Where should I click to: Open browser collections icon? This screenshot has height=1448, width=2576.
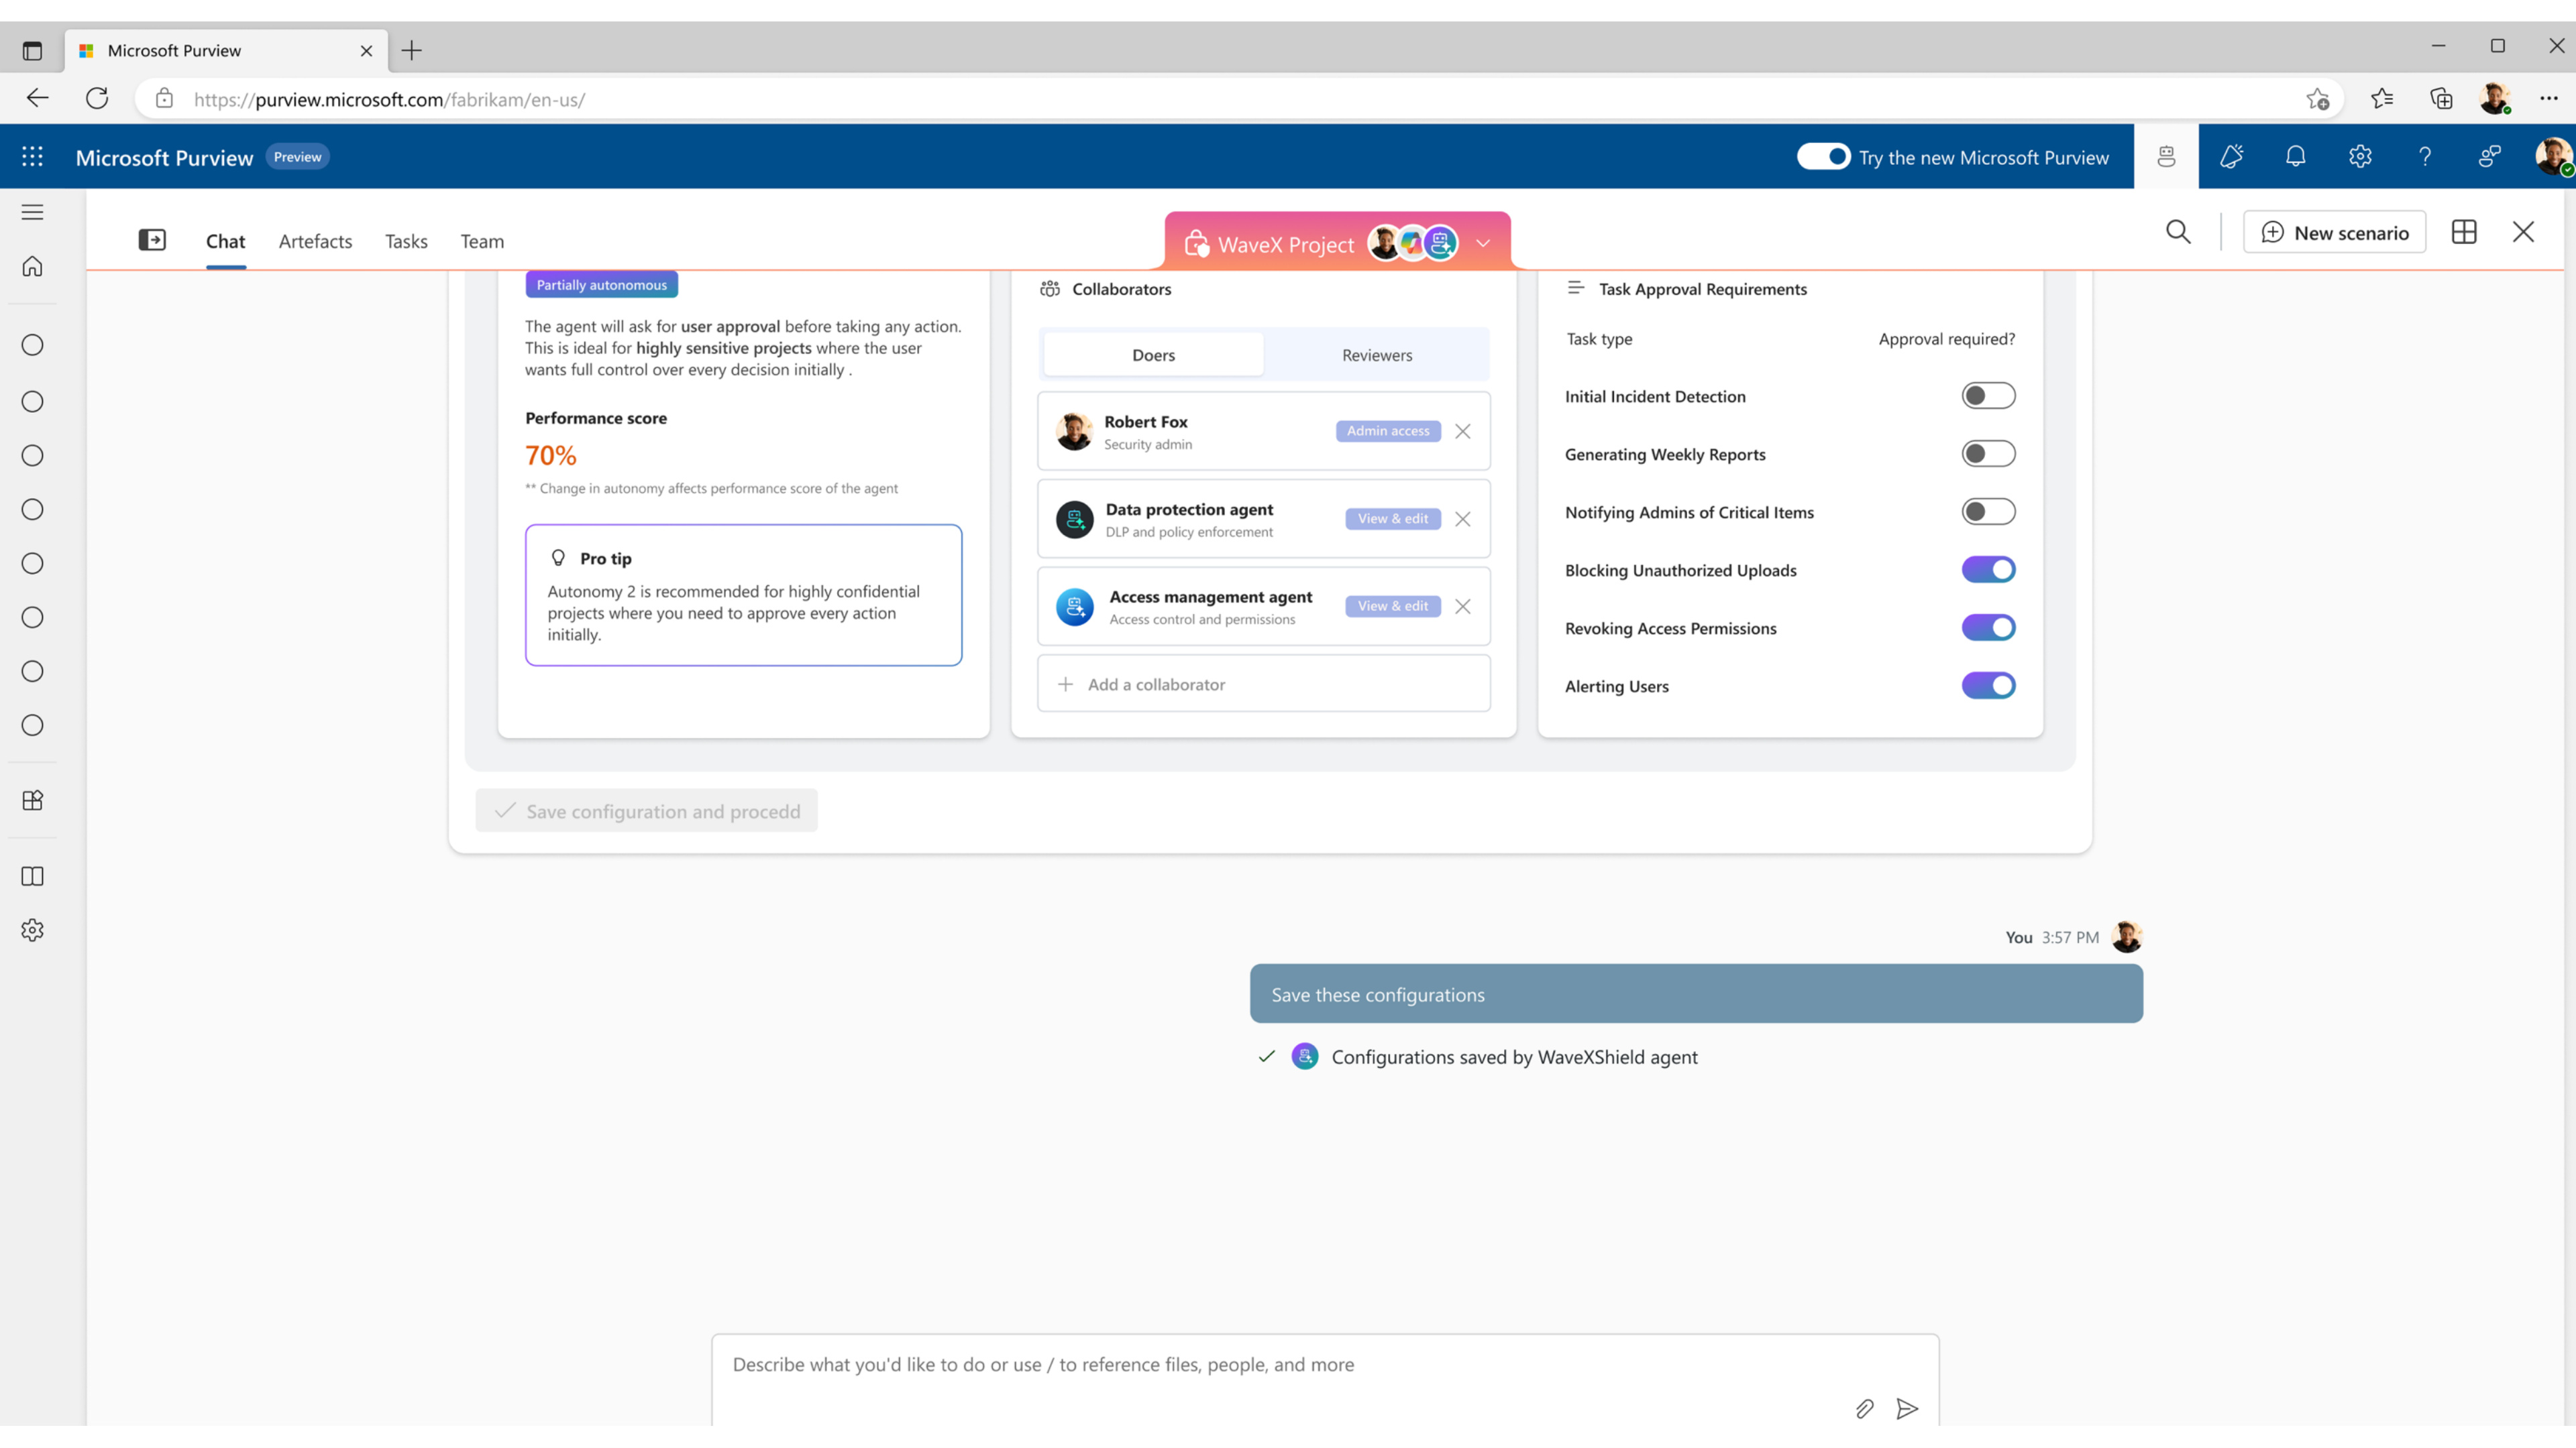point(2441,98)
